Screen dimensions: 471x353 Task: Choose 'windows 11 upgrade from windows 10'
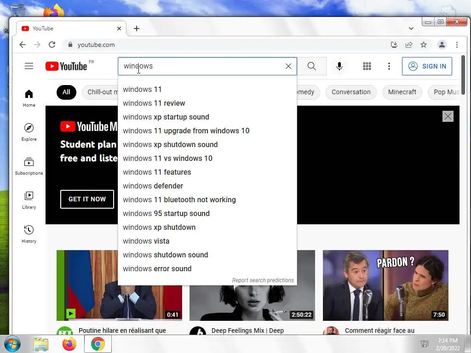click(x=207, y=131)
